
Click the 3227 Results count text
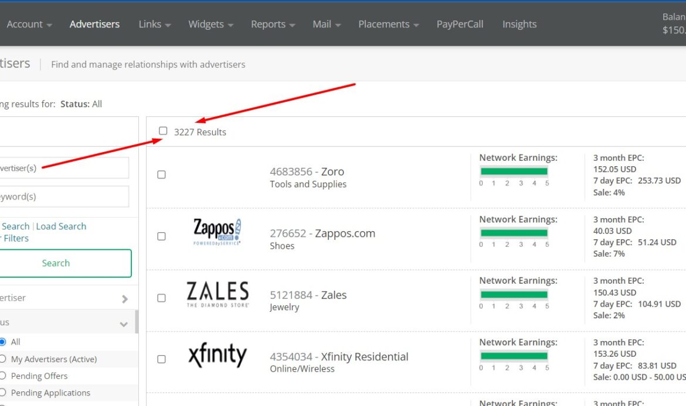pos(200,132)
